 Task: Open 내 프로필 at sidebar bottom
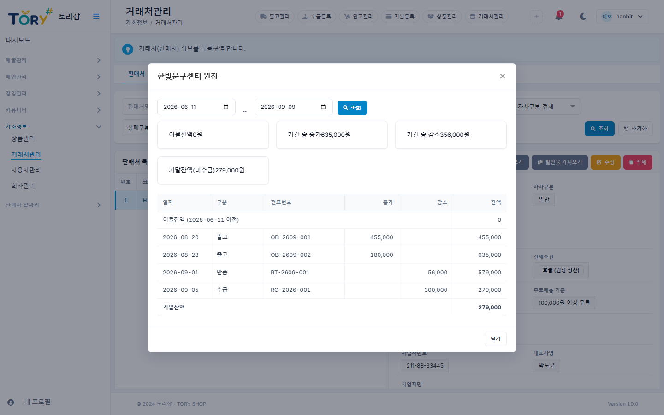point(37,402)
